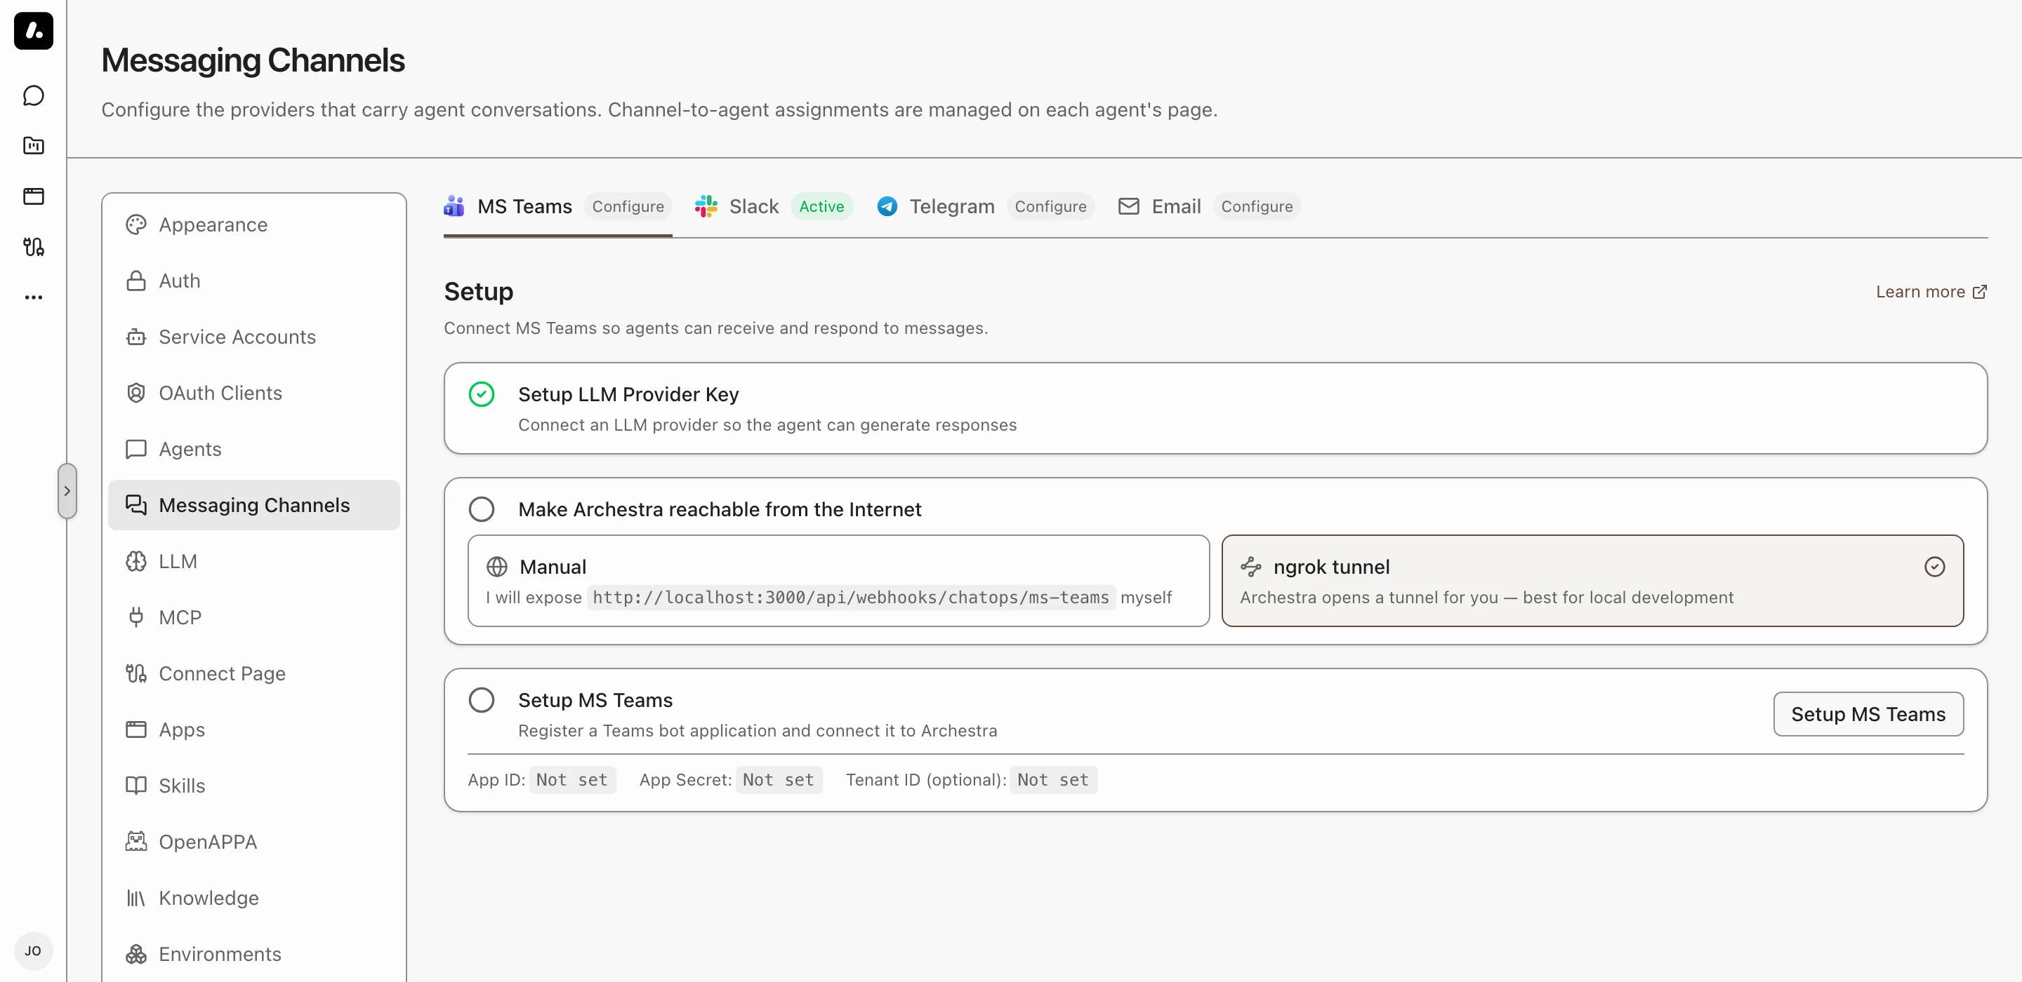Open Auth settings
The height and width of the screenshot is (982, 2022).
(253, 281)
